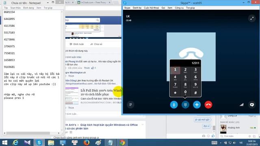Dial digit 1 on Skype keypad
Viewport: 260px width, 146px height.
(175, 70)
